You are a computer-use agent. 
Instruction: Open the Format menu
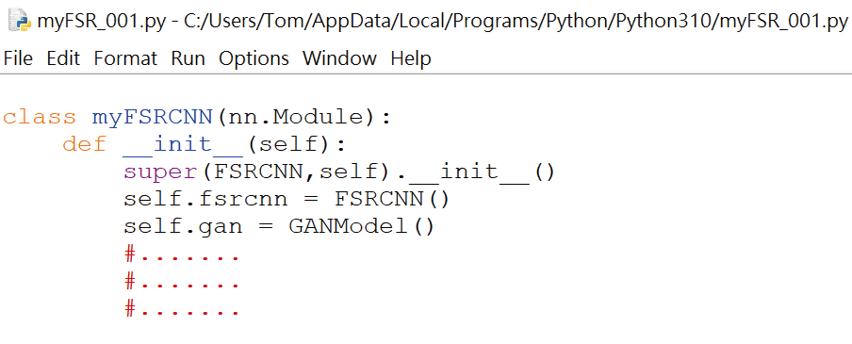point(125,58)
